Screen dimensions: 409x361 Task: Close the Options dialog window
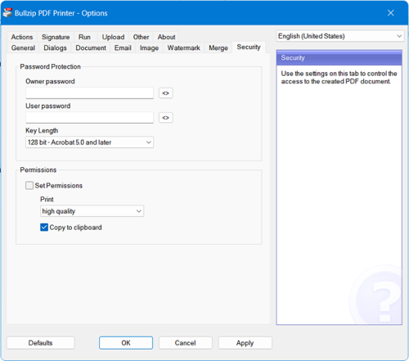point(391,13)
